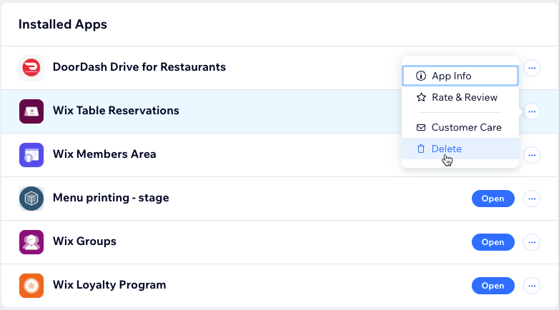Expand more actions for Menu printing - stage
The height and width of the screenshot is (310, 559).
point(532,199)
